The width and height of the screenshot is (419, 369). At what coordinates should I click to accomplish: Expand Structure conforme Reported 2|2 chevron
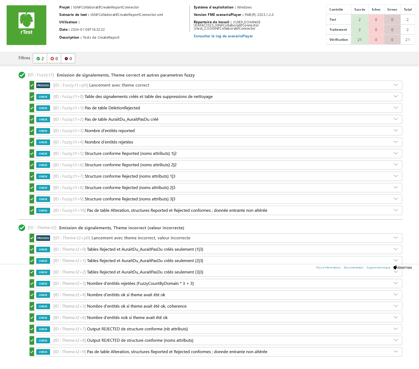396,165
